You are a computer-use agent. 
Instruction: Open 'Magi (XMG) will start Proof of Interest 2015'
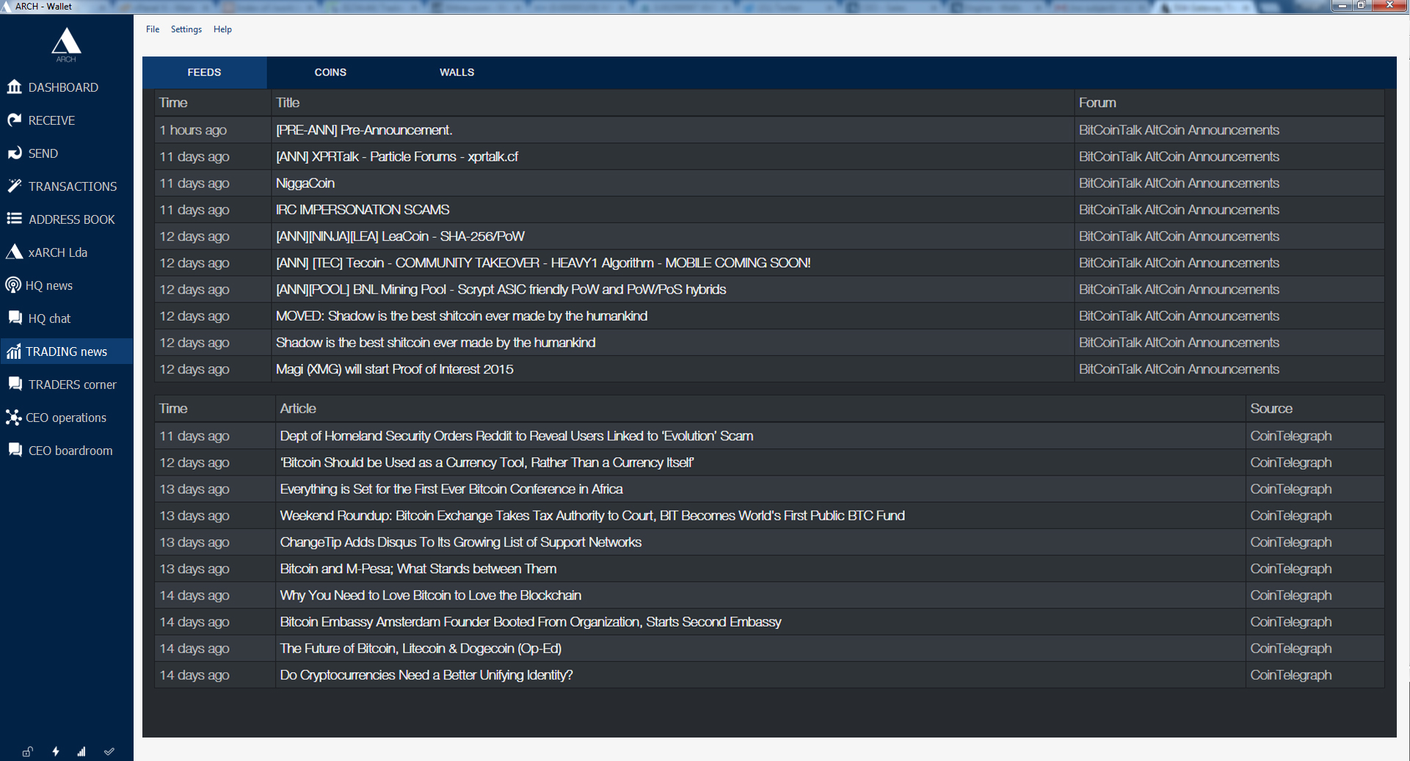click(x=395, y=369)
